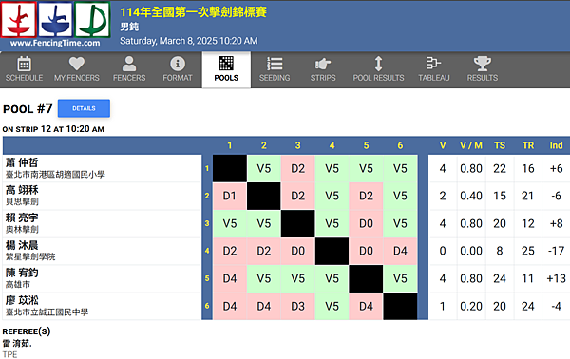Click the On Strip 12 at 10:20 AM text
570x359 pixels.
(x=53, y=129)
